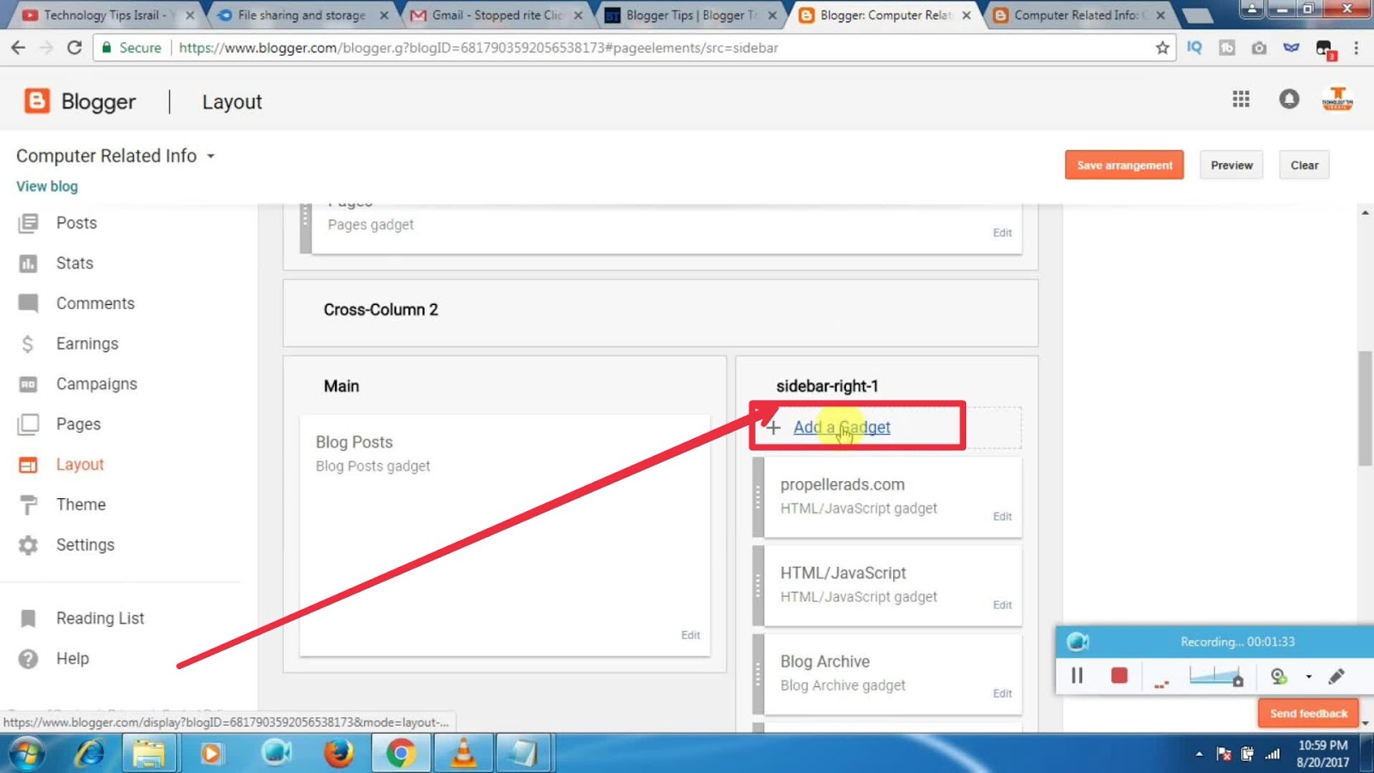Open Firefox from the taskbar
Screen dimensions: 1374x773
(338, 754)
